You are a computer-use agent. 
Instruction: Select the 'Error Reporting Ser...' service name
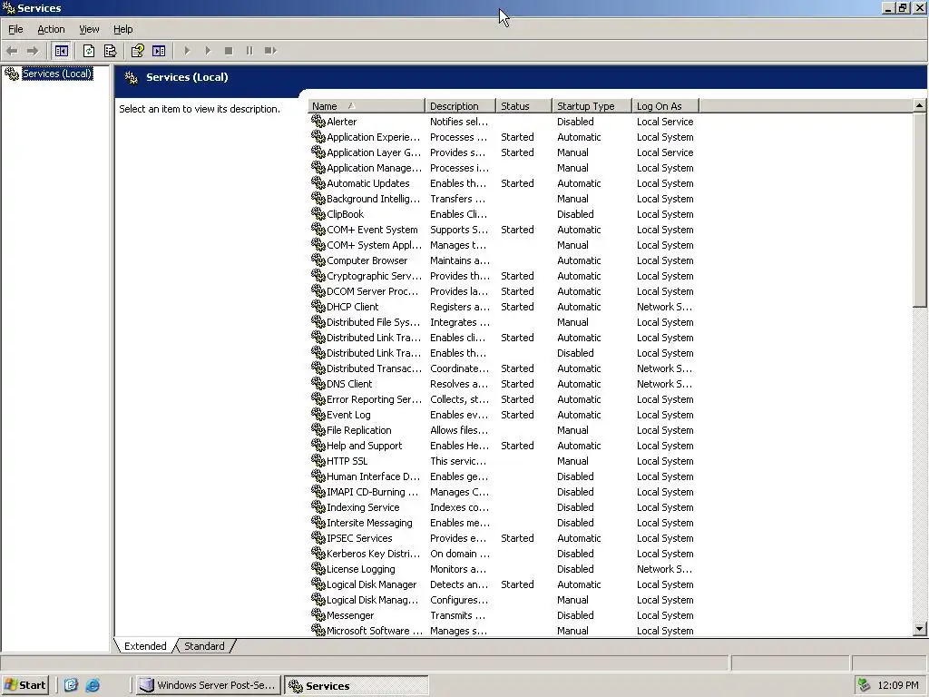(375, 399)
